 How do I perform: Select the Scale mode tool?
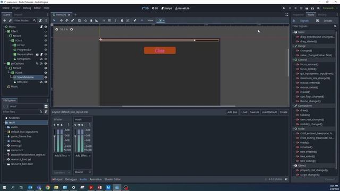73,20
